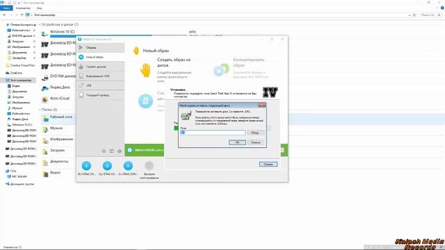
Task: Click Обзор button in the insert-disk dialog
Action: coord(255,133)
